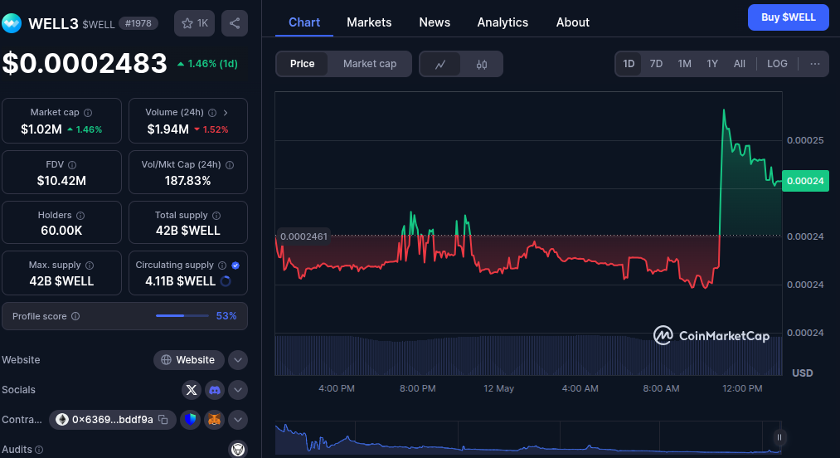Select the 1D time range
The height and width of the screenshot is (458, 840).
(x=629, y=64)
